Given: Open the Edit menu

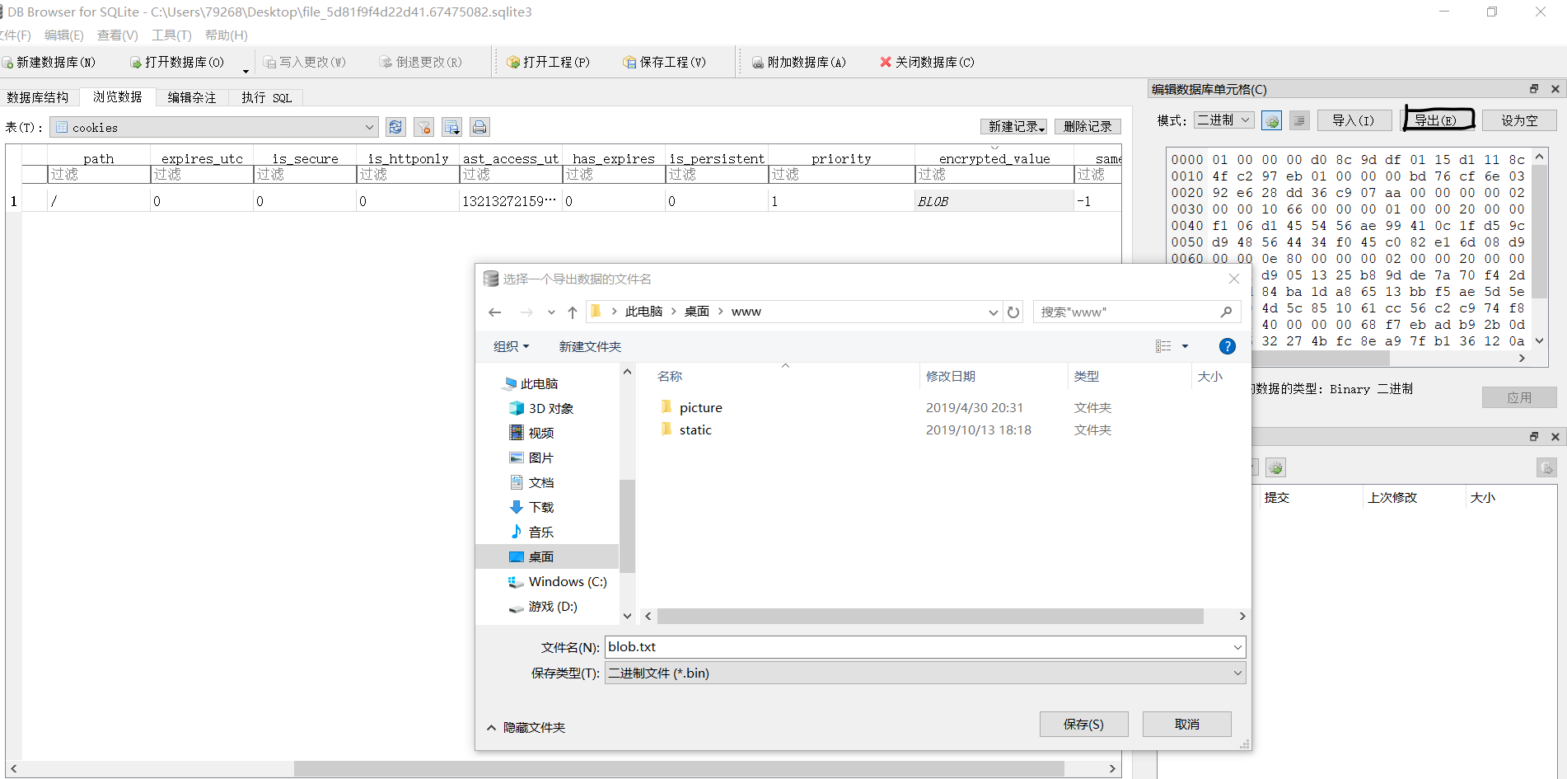Looking at the screenshot, I should click(x=63, y=35).
